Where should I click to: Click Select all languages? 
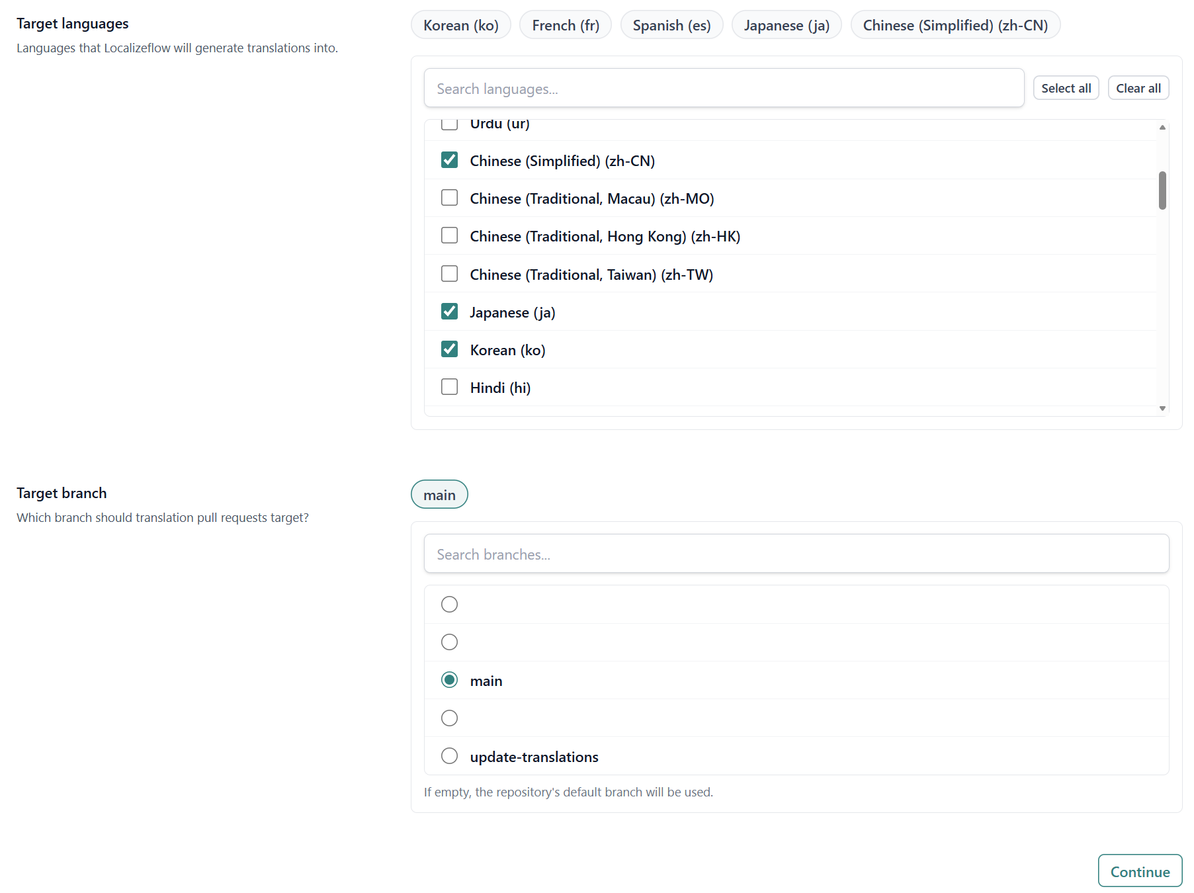click(x=1066, y=87)
